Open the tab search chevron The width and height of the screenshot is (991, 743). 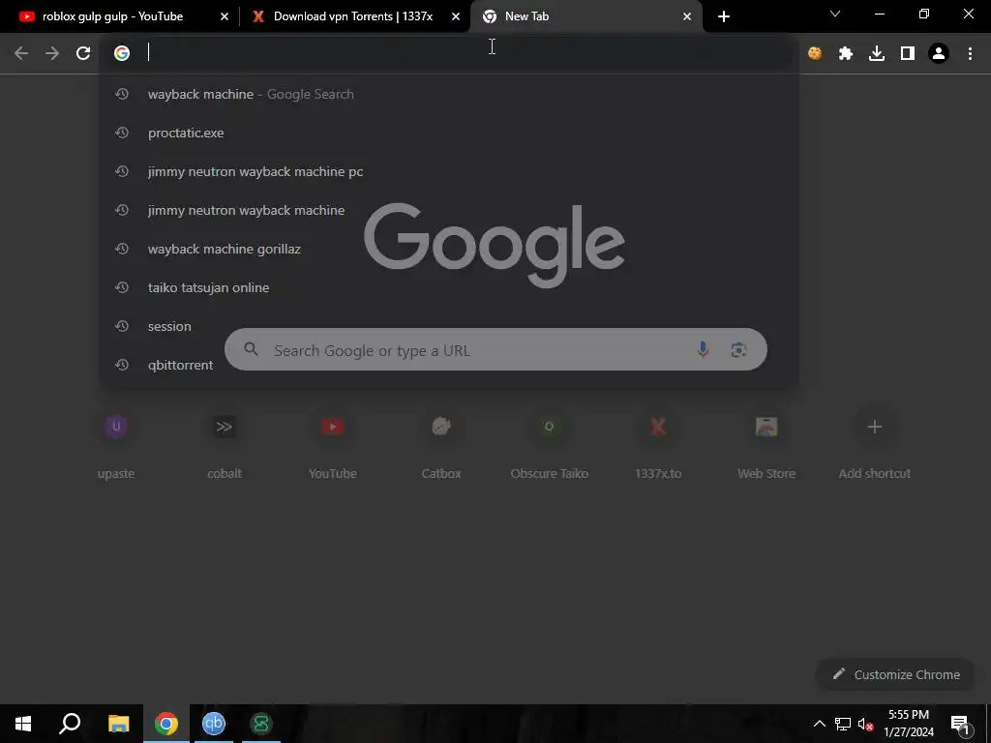[x=835, y=14]
